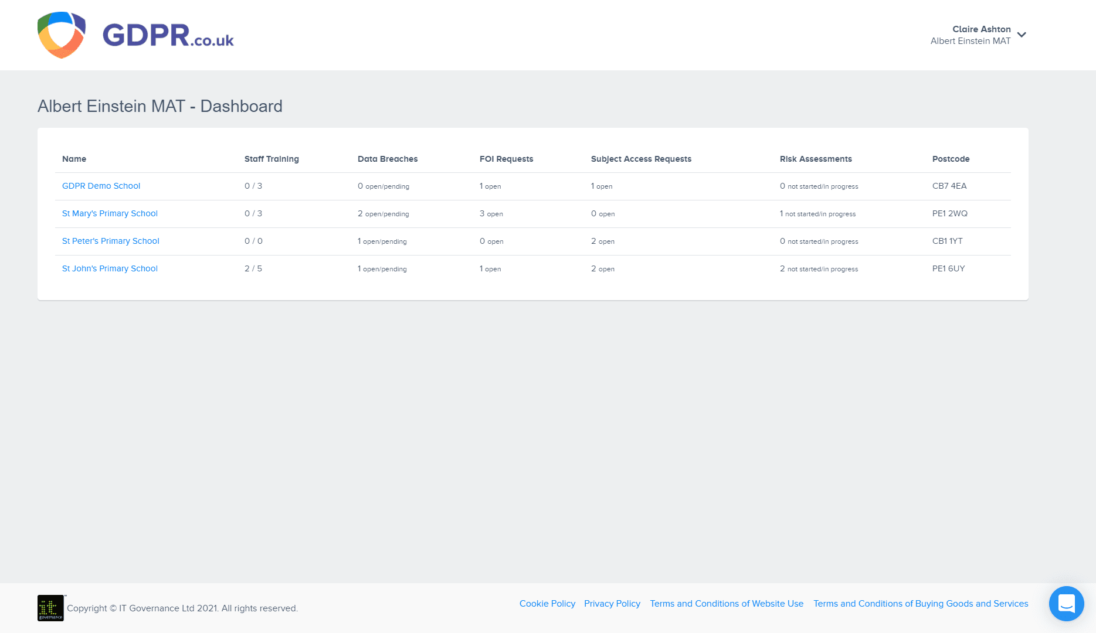This screenshot has height=633, width=1096.
Task: Click St John's 1 open/pending data breach
Action: (382, 268)
